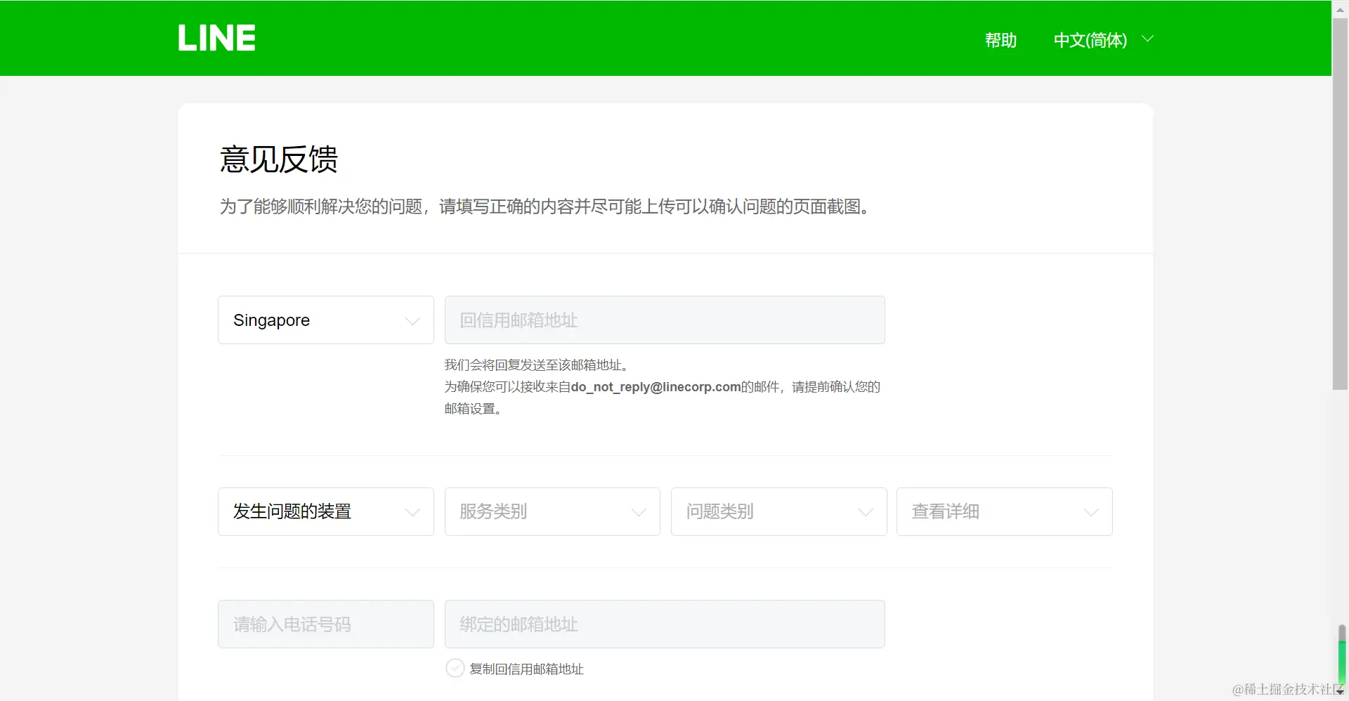Click the 我们会将回复发送至该邮箱地址 hint text

(x=539, y=365)
